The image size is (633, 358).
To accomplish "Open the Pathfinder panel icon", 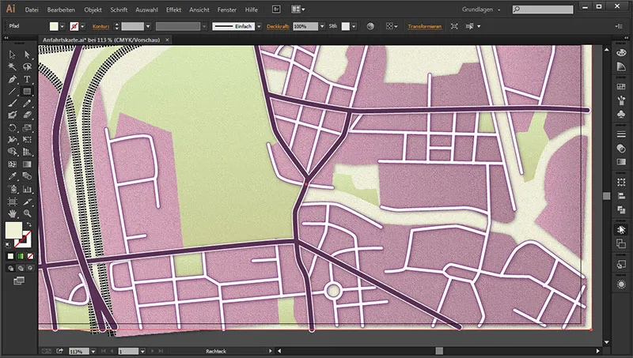I will click(621, 209).
